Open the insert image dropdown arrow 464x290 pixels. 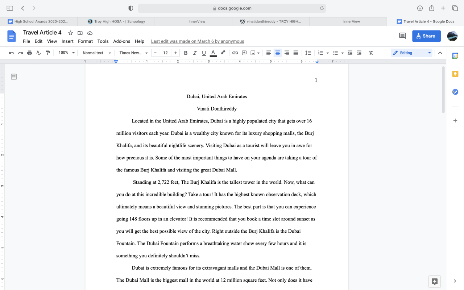coord(258,53)
